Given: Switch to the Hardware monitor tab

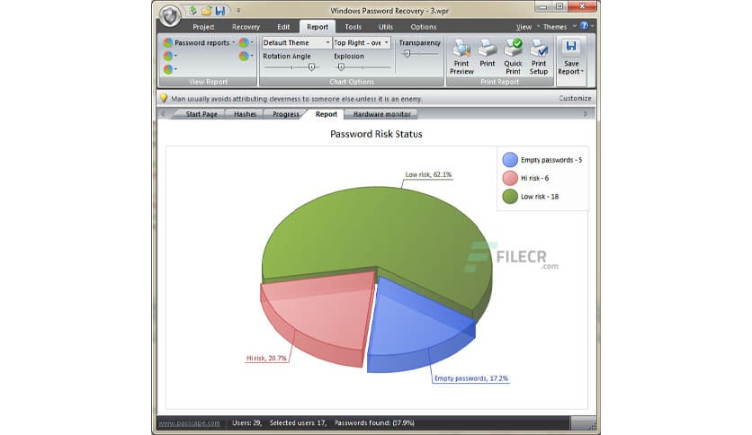Looking at the screenshot, I should tap(381, 114).
